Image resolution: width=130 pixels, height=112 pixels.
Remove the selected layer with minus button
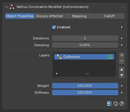click(x=122, y=61)
